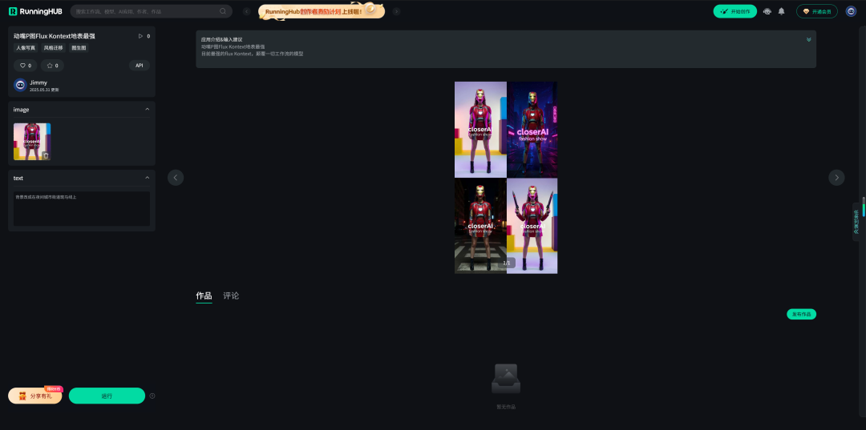Click the 1/1 page indicator badge
866x430 pixels.
[x=507, y=263]
